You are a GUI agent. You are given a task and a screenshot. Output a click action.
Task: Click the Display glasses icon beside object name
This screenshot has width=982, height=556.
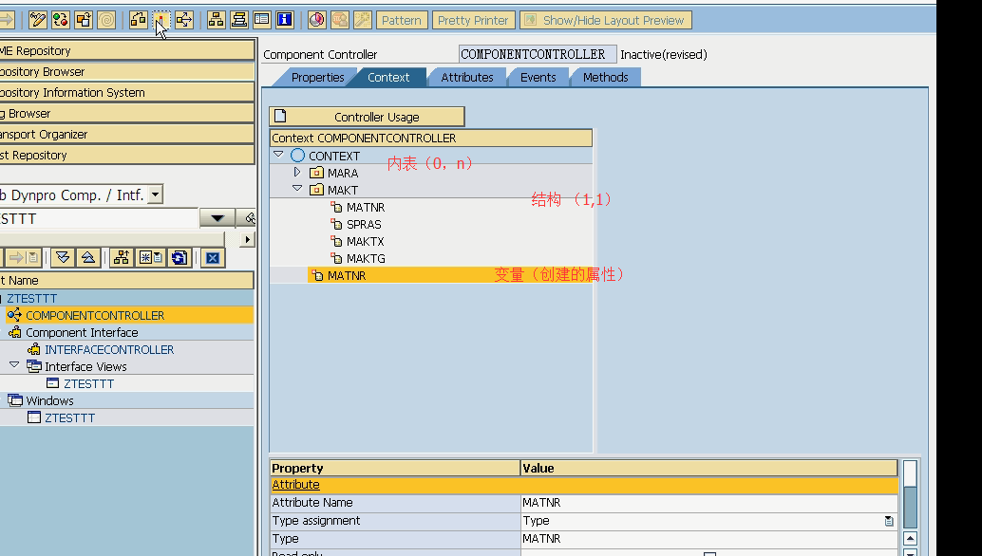coord(249,218)
